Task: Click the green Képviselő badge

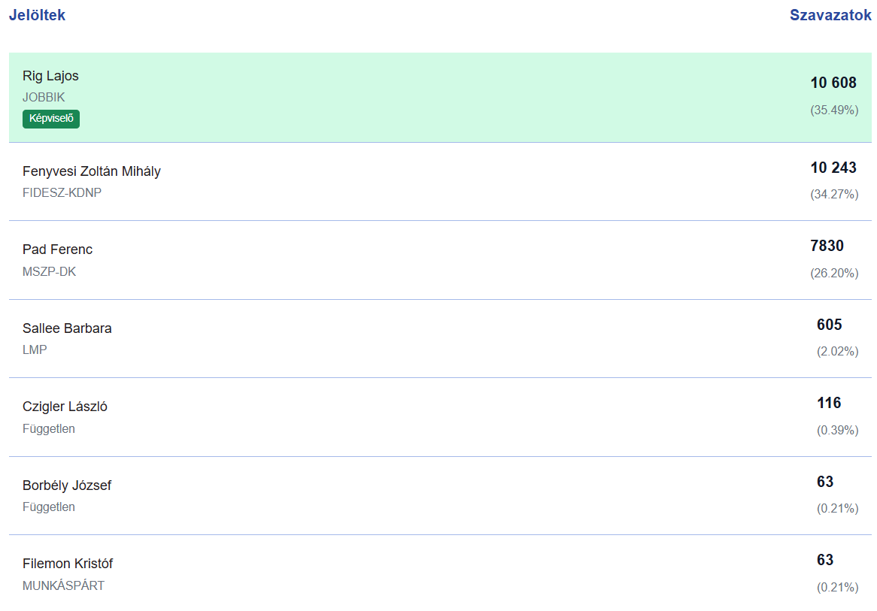Action: (51, 119)
